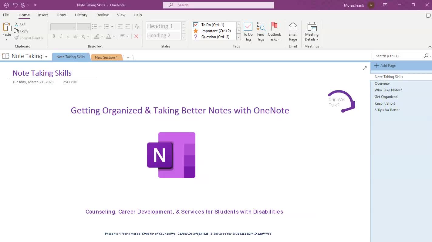This screenshot has height=242, width=432.
Task: Apply the font color button
Action: [x=109, y=36]
